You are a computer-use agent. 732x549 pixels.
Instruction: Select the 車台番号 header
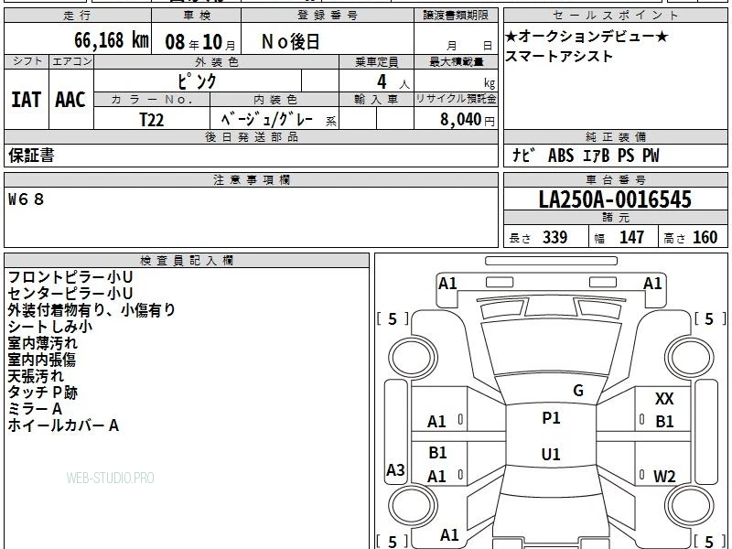pyautogui.click(x=615, y=179)
